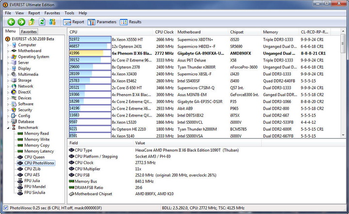Select the Storage icon in the tree
Screen dimensions: 349x214
tap(14, 80)
